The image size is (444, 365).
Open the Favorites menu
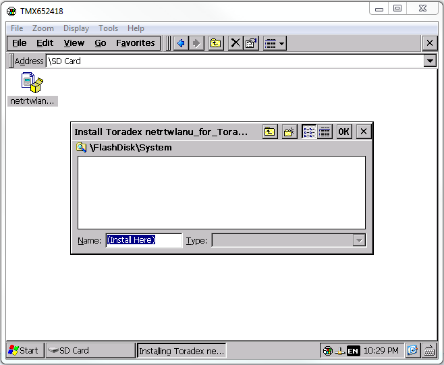click(x=136, y=43)
